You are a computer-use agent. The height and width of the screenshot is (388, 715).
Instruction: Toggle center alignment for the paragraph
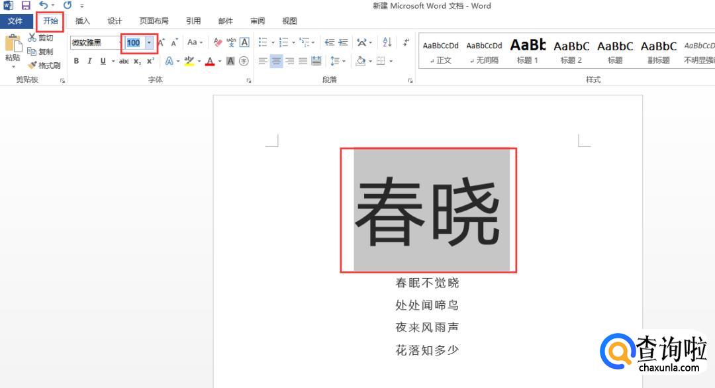point(276,62)
